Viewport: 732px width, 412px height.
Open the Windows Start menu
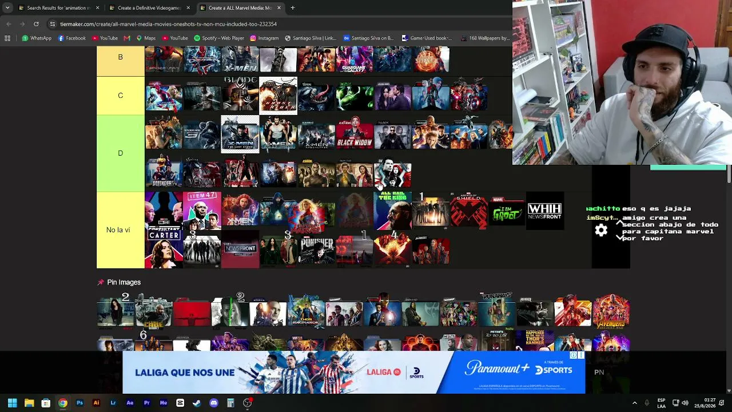pyautogui.click(x=12, y=403)
